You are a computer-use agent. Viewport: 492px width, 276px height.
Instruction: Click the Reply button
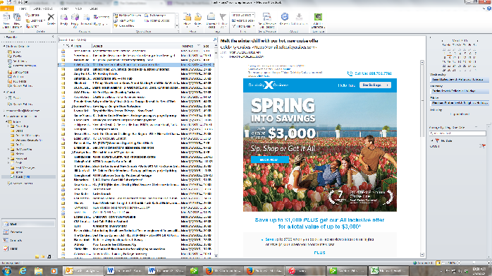(64, 20)
